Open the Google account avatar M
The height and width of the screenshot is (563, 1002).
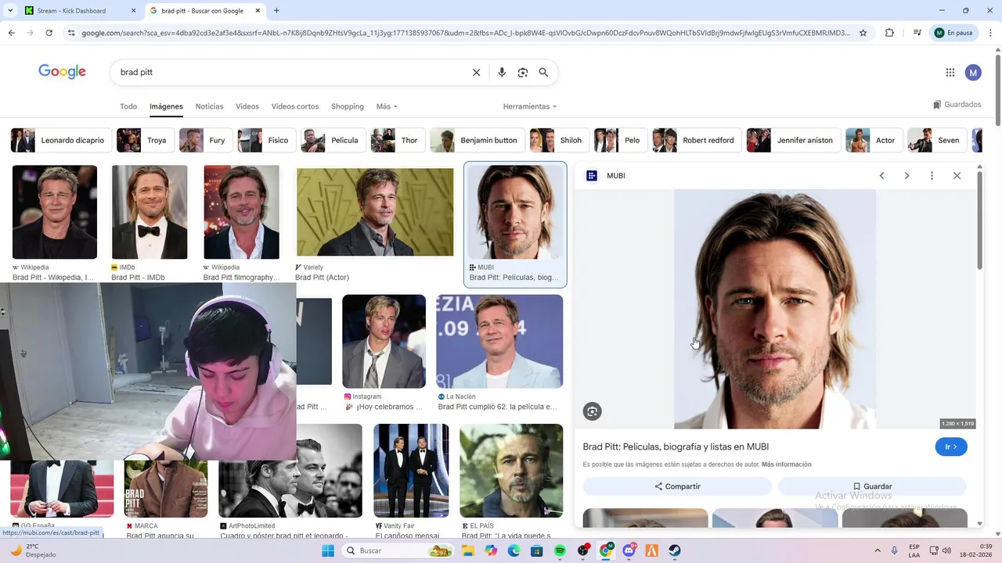(x=973, y=73)
